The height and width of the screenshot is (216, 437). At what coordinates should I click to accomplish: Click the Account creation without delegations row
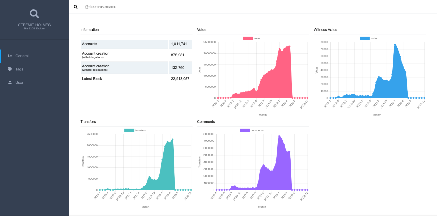tap(136, 68)
